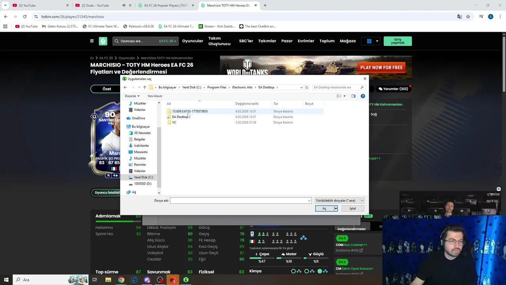Open the Dosya adı history dropdown

(309, 201)
